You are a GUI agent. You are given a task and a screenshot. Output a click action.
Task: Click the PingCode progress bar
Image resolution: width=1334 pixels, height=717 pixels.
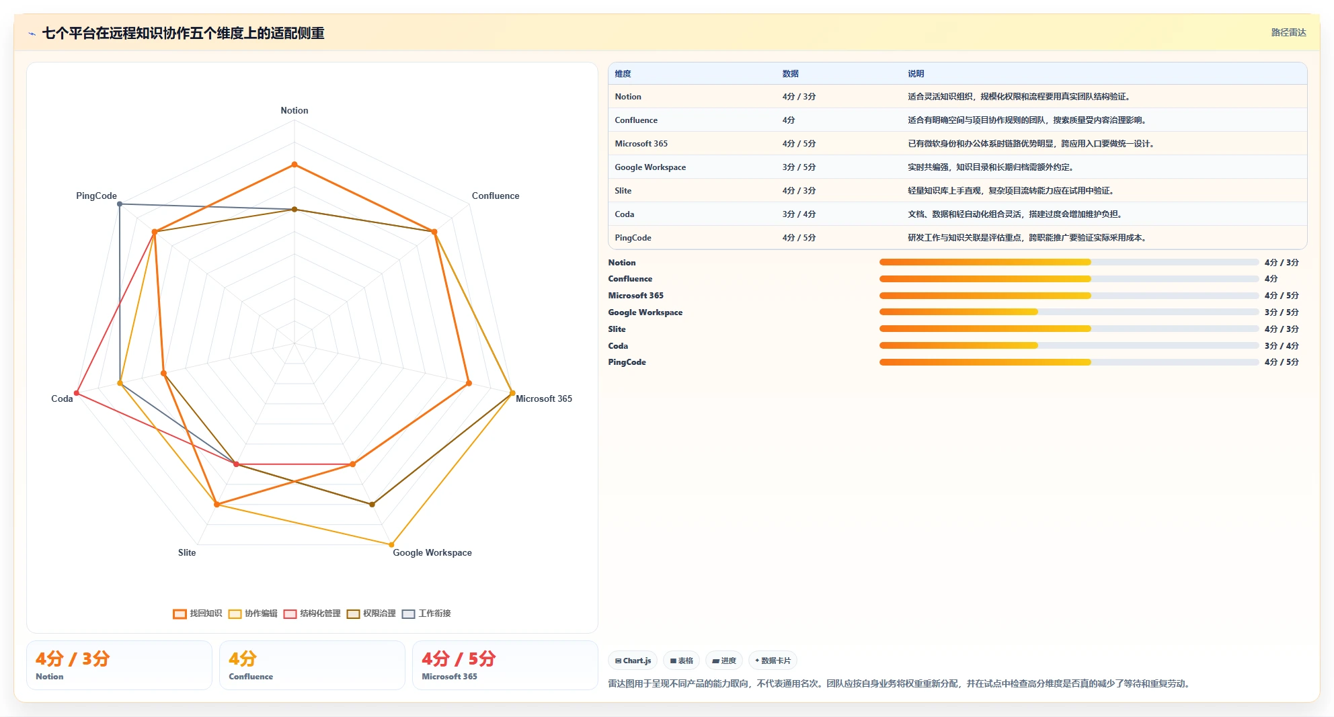[x=1069, y=362]
